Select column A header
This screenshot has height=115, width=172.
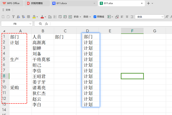coord(20,31)
